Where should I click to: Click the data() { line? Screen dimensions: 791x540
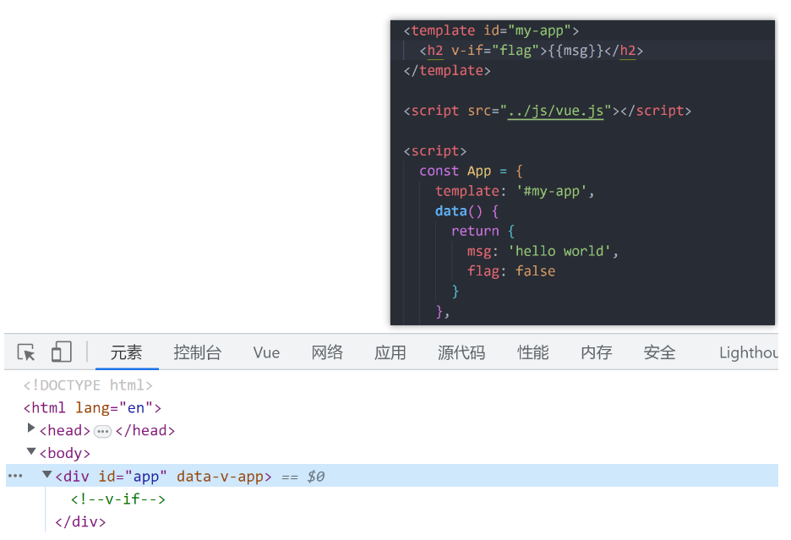tap(466, 211)
